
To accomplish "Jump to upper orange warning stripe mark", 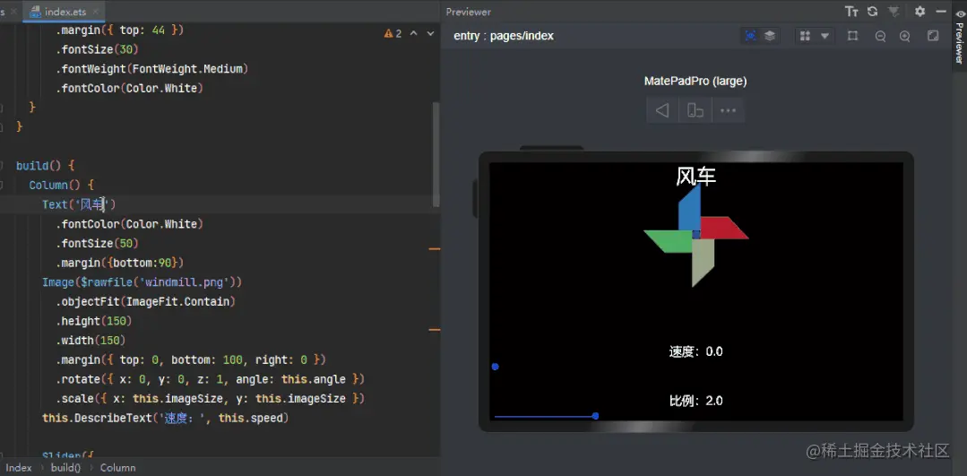I will (434, 249).
